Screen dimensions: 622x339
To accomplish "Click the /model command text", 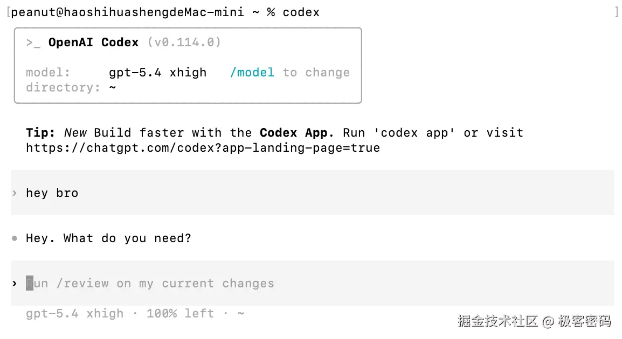I will [252, 73].
